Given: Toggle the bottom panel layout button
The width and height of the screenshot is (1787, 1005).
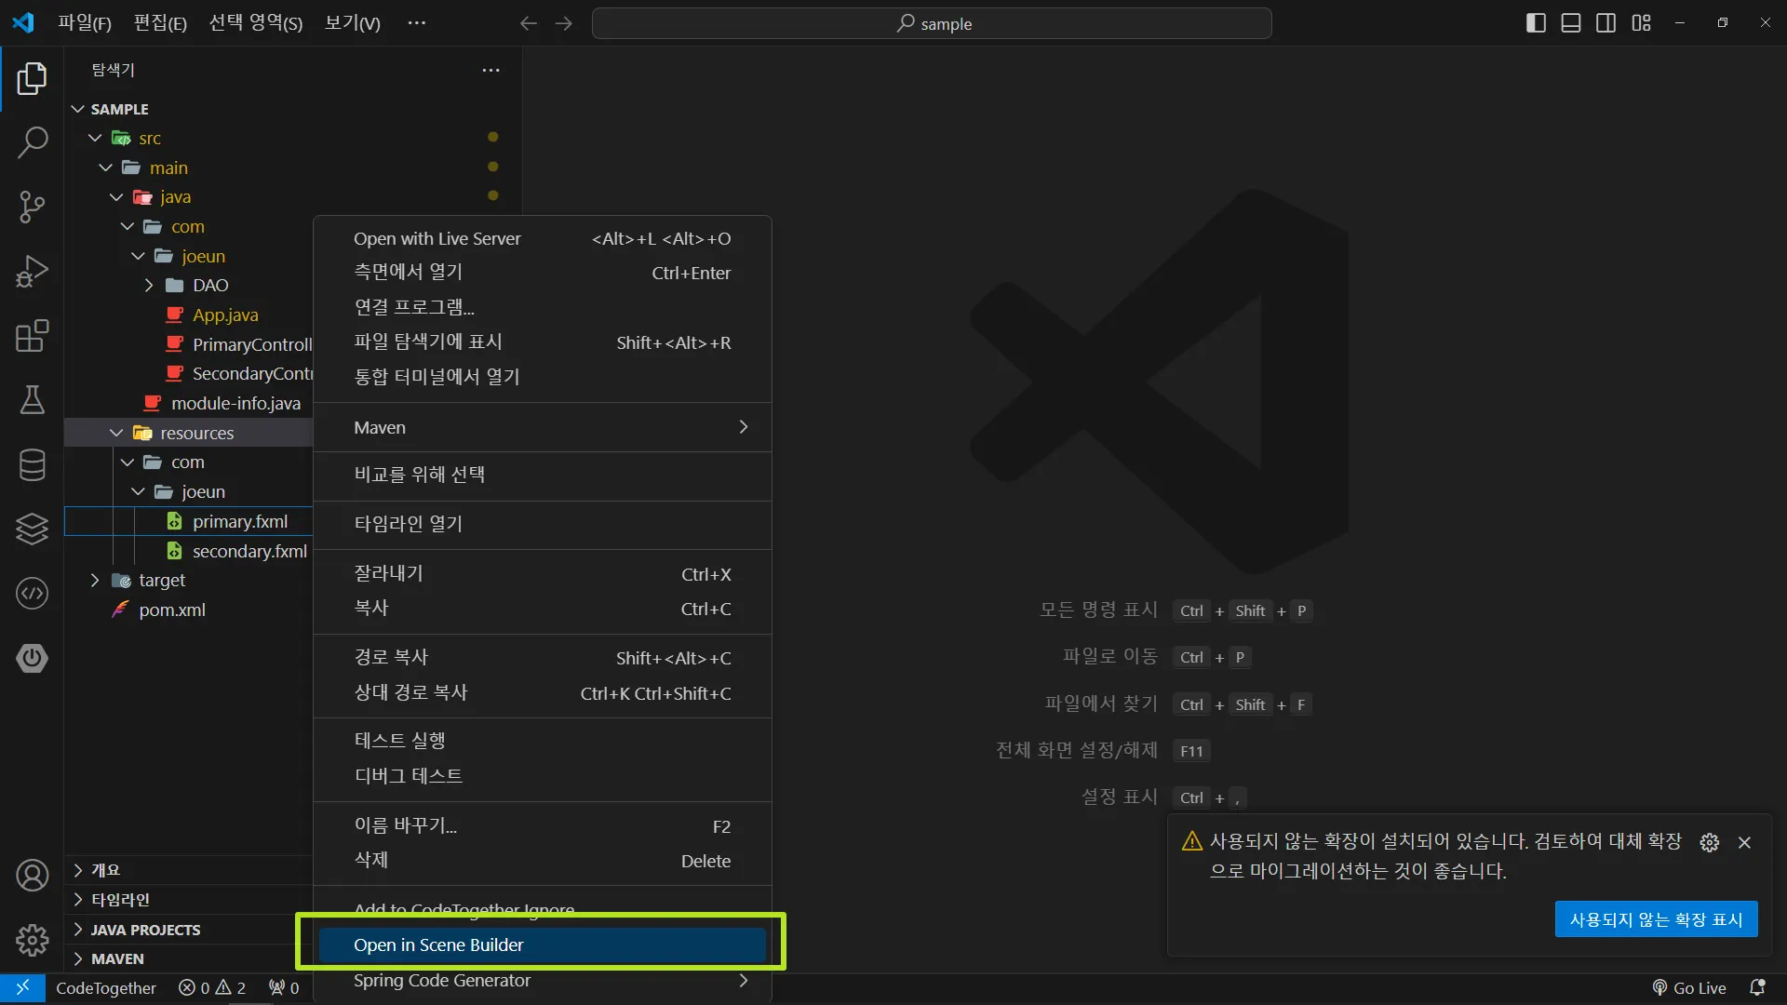Looking at the screenshot, I should coord(1571,23).
